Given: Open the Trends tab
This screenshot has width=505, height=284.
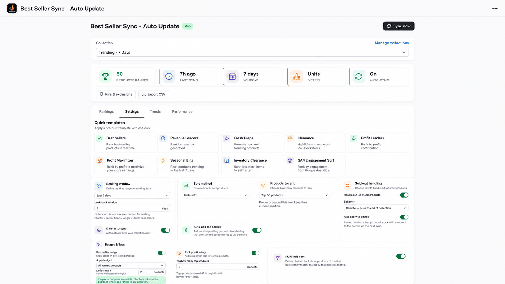Looking at the screenshot, I should click(155, 112).
